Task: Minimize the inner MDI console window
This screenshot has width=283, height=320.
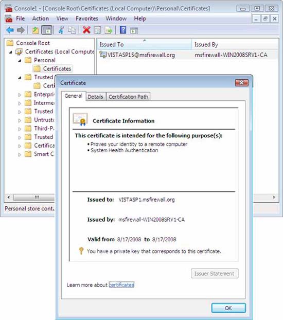Action: 256,19
